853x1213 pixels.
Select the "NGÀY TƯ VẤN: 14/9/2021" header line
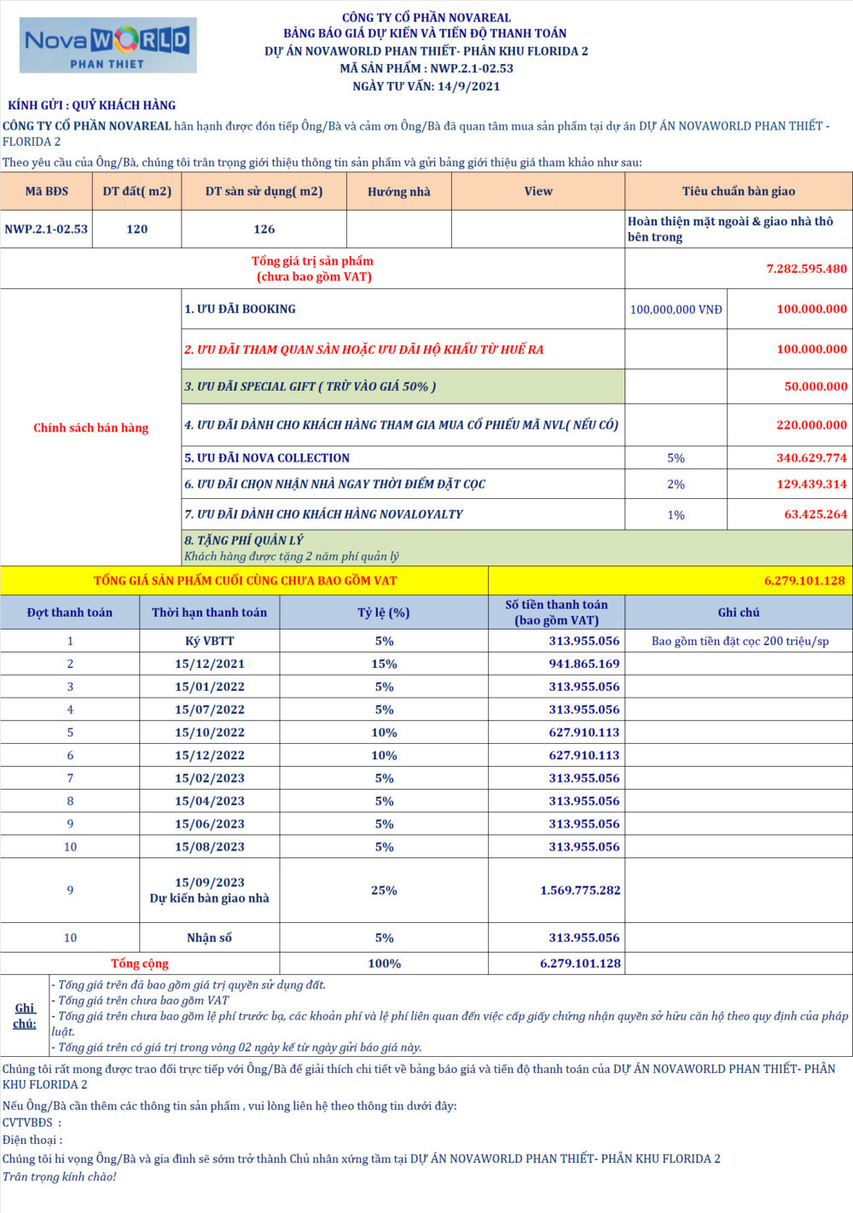426,86
